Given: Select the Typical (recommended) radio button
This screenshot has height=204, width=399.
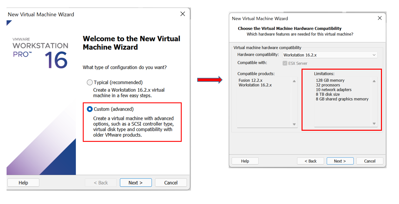Looking at the screenshot, I should click(90, 82).
